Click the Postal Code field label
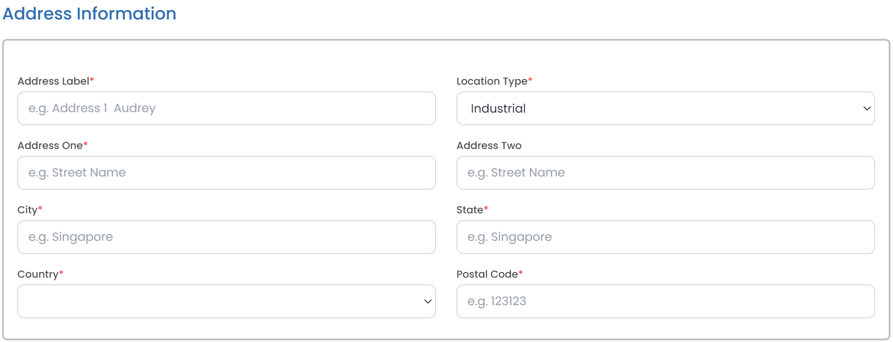Viewport: 893px width, 342px height. pyautogui.click(x=487, y=274)
